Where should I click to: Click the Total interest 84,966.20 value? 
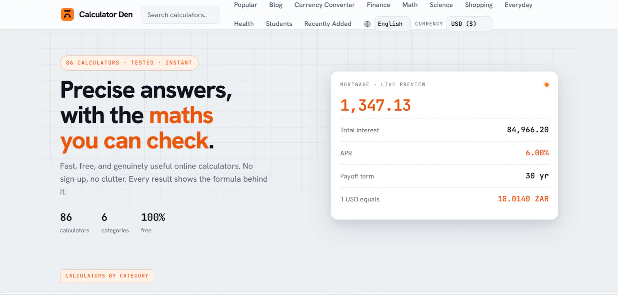528,130
